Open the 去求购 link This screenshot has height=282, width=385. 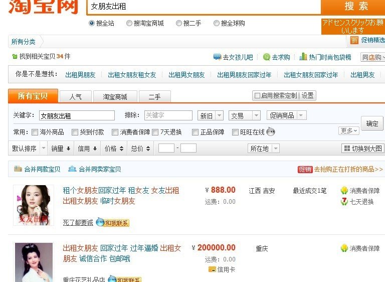click(x=281, y=57)
